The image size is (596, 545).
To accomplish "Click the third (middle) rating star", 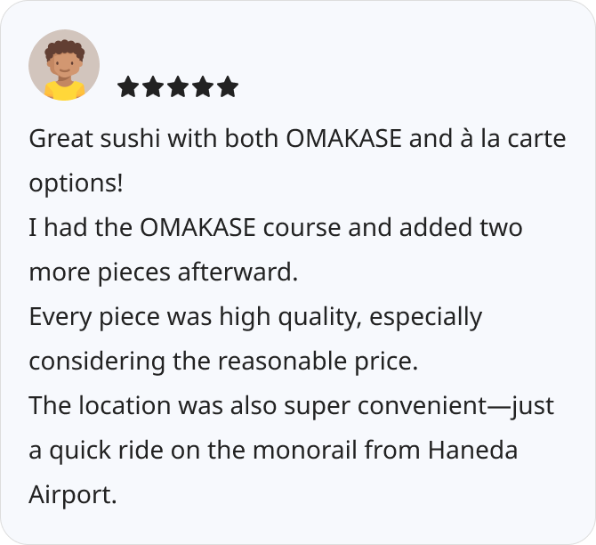I will (178, 86).
